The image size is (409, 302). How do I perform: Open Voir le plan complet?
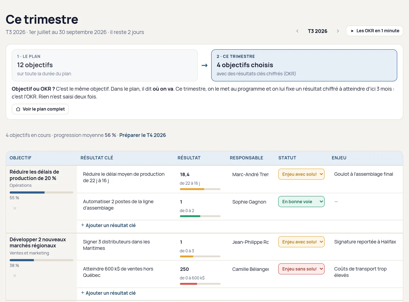point(40,109)
